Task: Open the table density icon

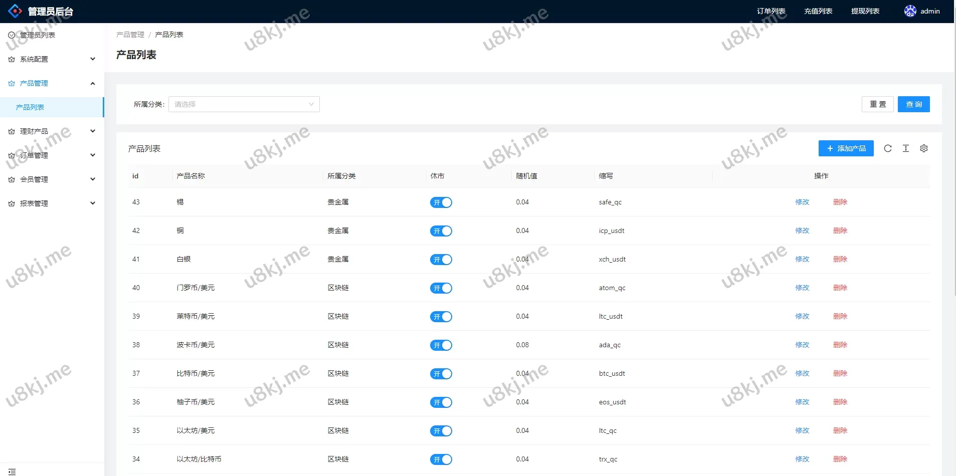Action: coord(905,148)
